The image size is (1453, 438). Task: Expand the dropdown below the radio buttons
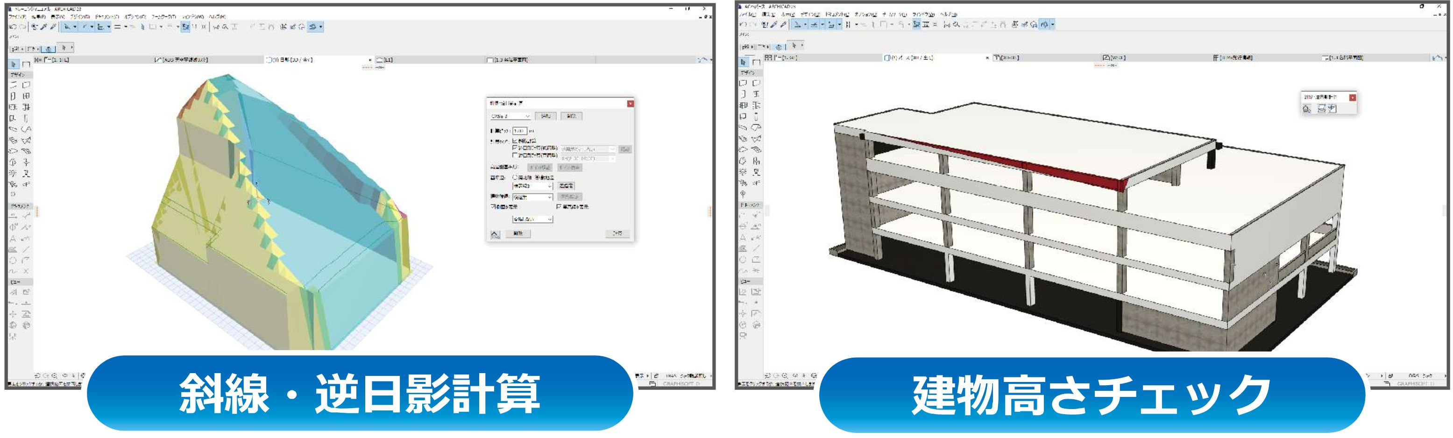click(532, 186)
